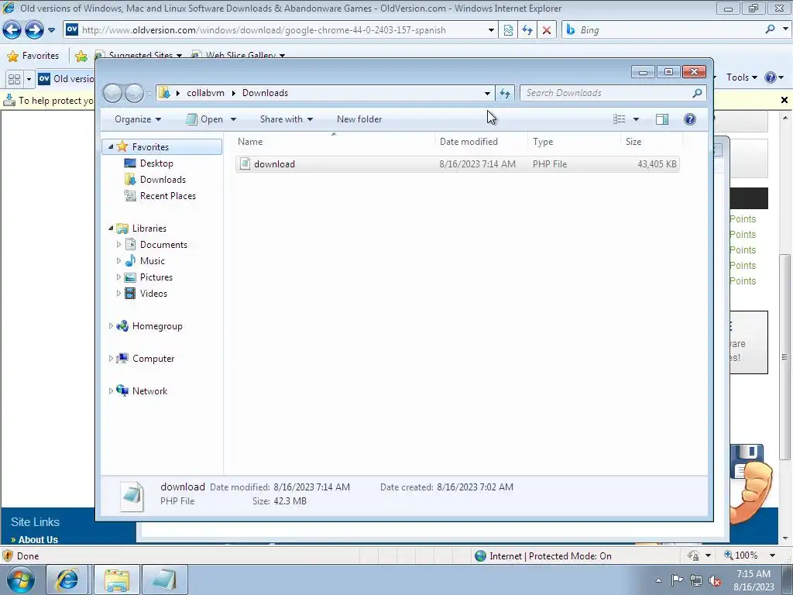Image resolution: width=793 pixels, height=595 pixels.
Task: Click the Open toolbar button
Action: coord(204,119)
